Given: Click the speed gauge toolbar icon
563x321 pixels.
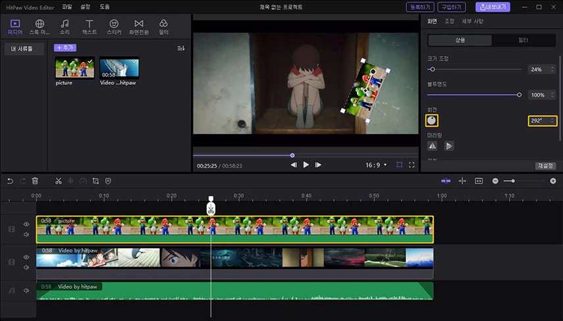Looking at the screenshot, I should [x=83, y=181].
